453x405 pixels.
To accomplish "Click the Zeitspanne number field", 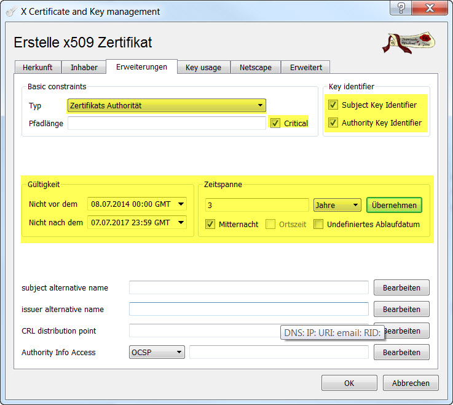I will pos(257,205).
